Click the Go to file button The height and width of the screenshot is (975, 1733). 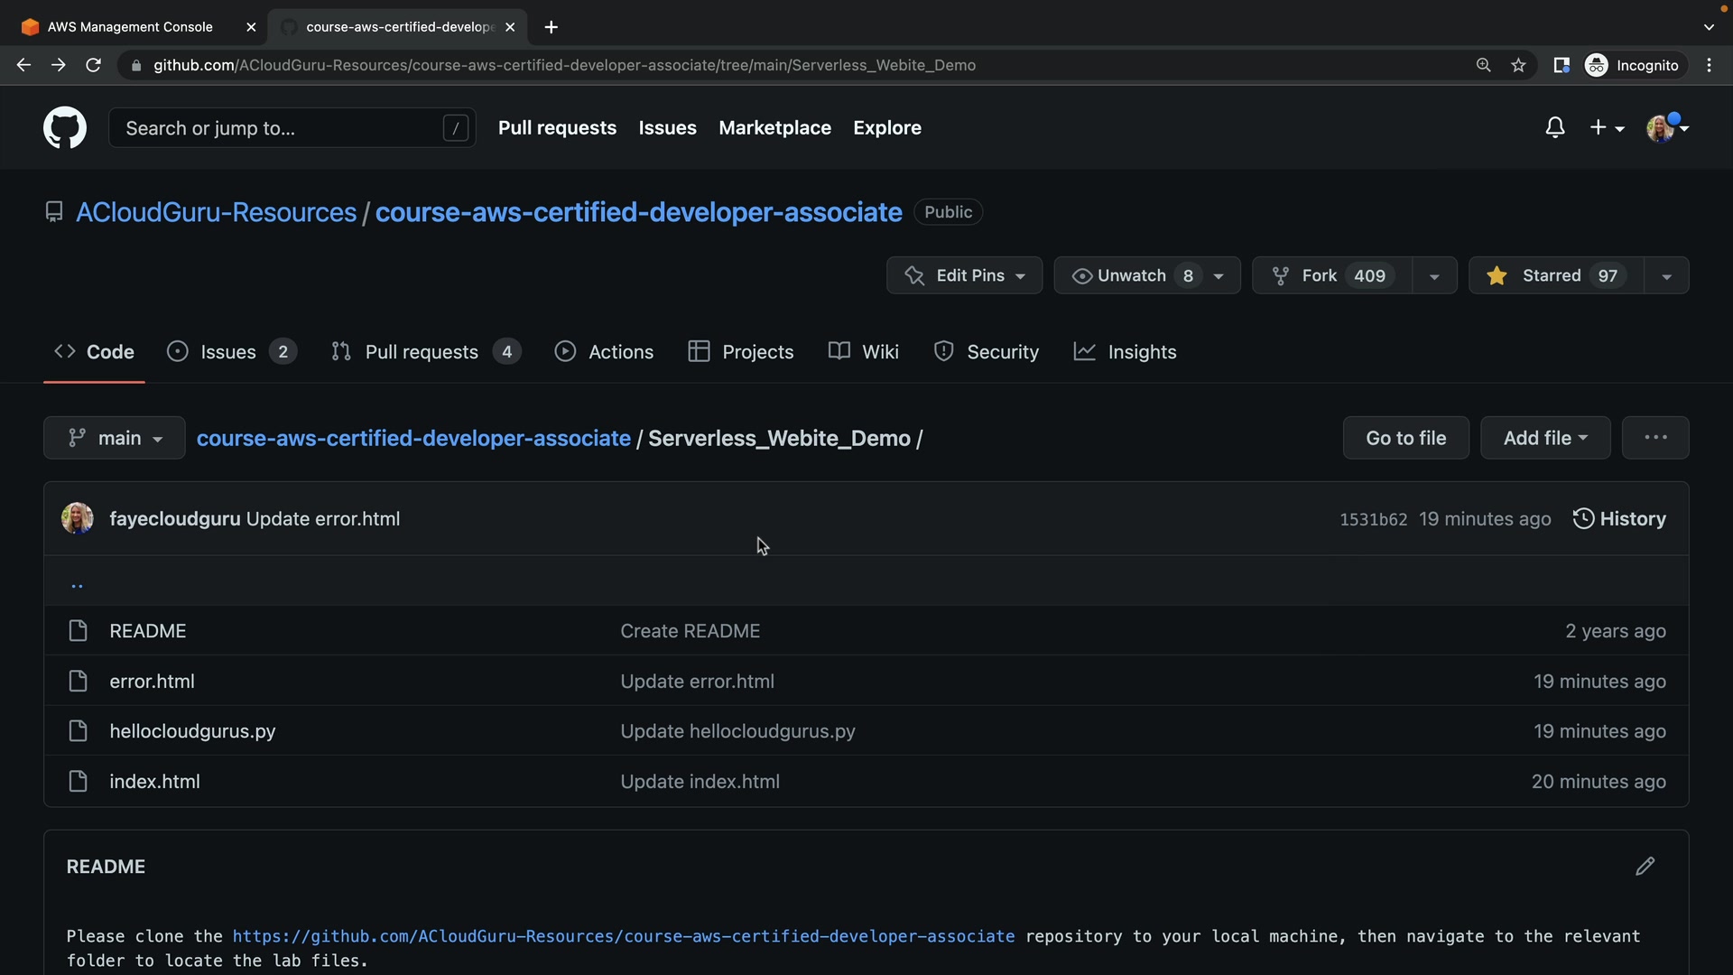[1405, 438]
